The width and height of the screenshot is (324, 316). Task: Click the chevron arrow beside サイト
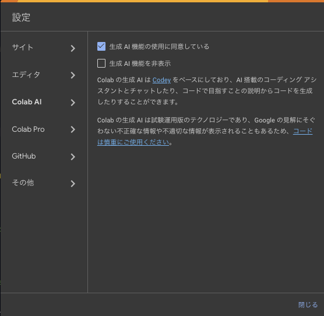point(73,48)
